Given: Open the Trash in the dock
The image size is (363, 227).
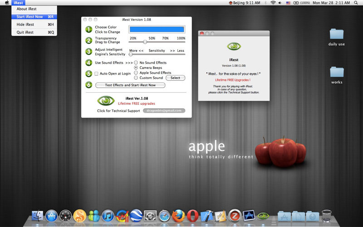Looking at the screenshot, I should point(326,216).
